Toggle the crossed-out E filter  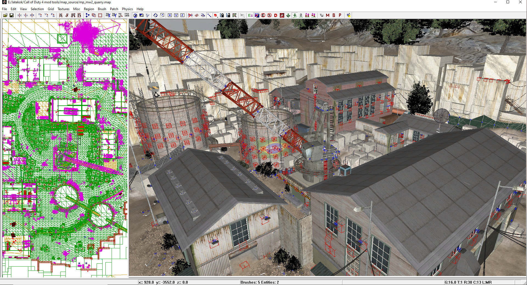[x=263, y=15]
